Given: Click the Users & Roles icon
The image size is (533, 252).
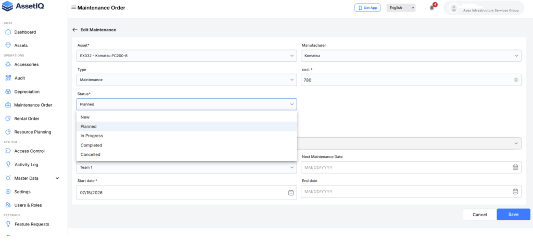Looking at the screenshot, I should pos(8,205).
